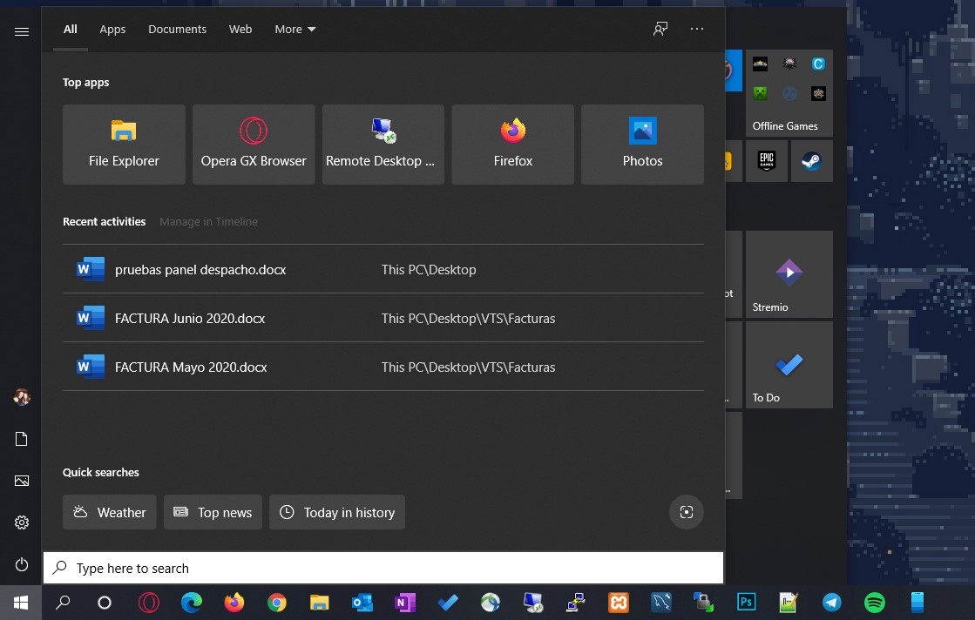Launch Photoshop from the taskbar

click(x=746, y=603)
